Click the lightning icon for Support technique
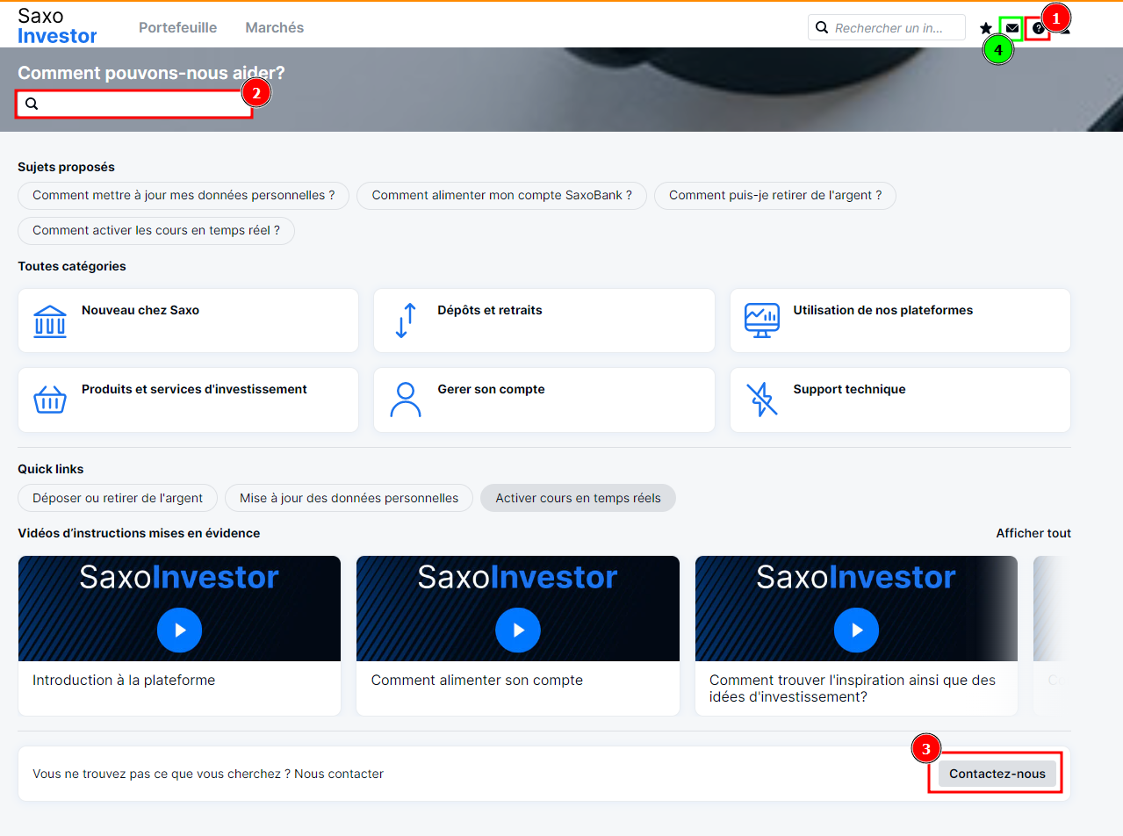 click(x=761, y=400)
